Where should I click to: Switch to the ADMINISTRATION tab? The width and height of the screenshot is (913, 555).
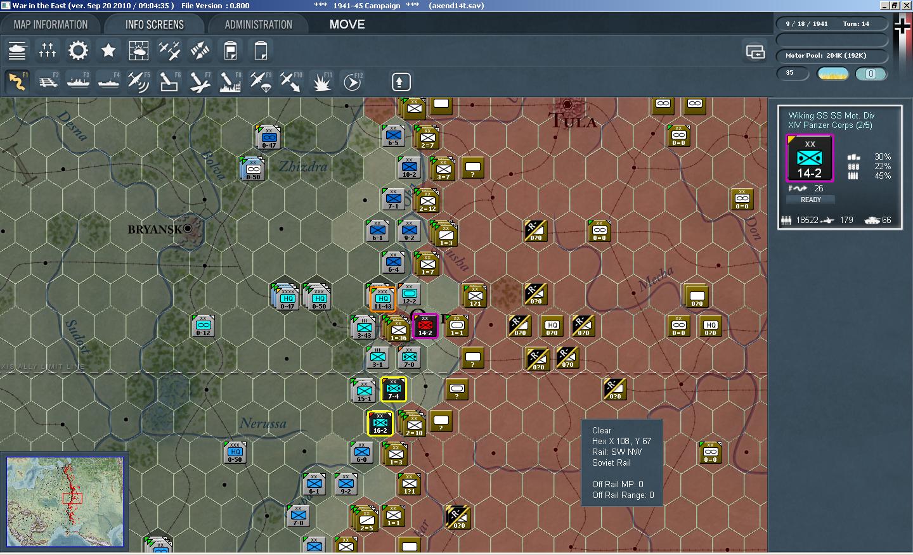[x=258, y=25]
